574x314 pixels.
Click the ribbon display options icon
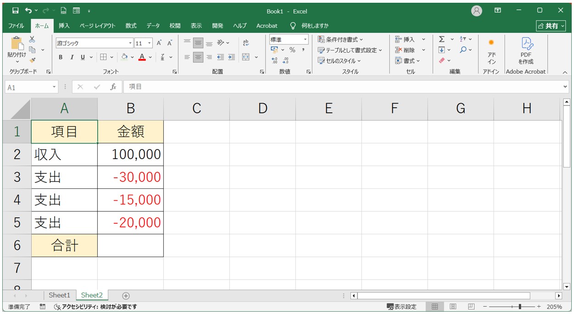point(498,11)
